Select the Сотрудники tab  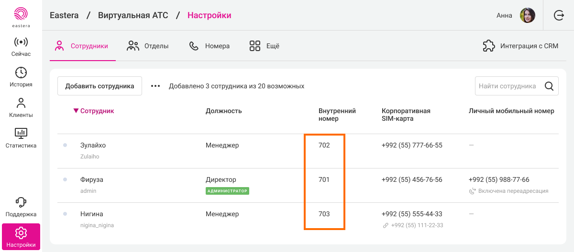[x=82, y=46]
